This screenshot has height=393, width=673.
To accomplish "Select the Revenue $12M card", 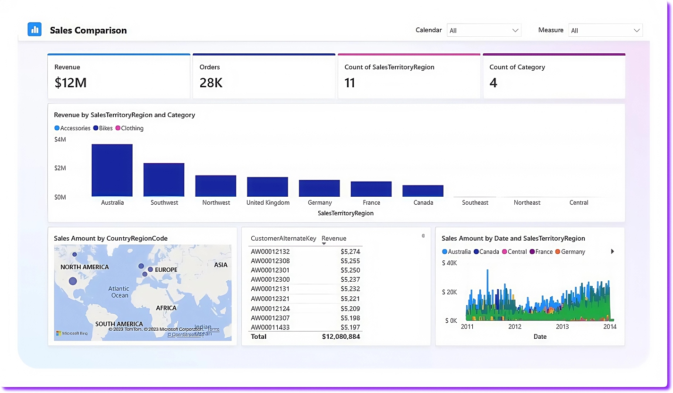I will (x=119, y=76).
